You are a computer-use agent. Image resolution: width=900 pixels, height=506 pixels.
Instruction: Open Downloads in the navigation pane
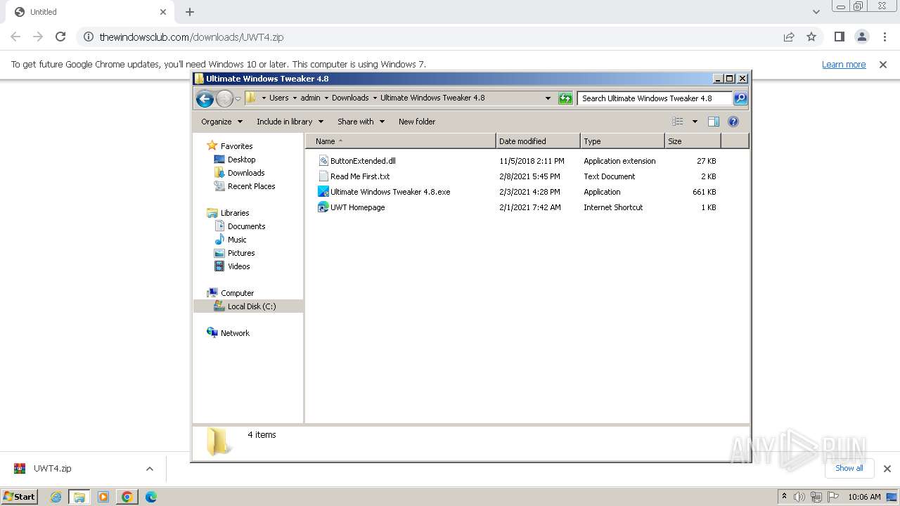click(246, 173)
